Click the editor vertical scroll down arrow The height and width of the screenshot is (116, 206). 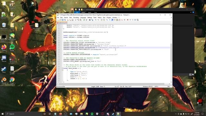pos(171,82)
